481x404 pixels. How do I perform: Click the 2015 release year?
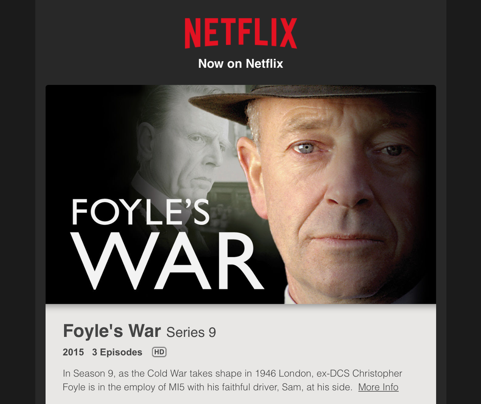point(73,352)
